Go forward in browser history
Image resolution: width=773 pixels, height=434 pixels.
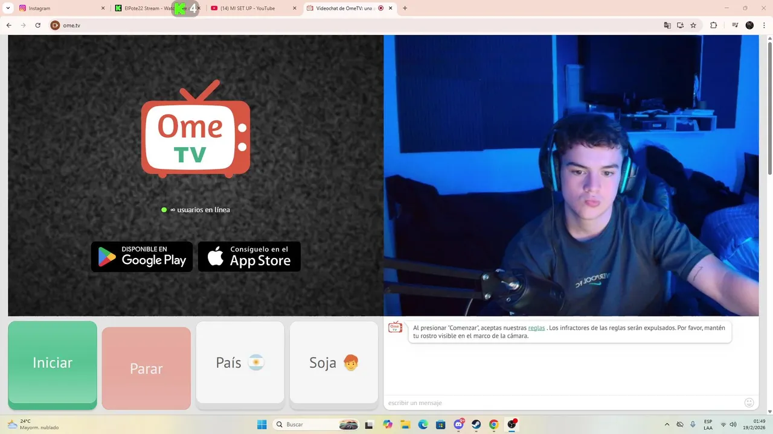[23, 25]
